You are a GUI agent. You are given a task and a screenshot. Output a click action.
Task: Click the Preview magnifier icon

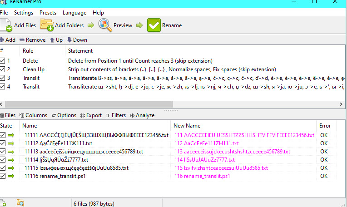click(105, 25)
